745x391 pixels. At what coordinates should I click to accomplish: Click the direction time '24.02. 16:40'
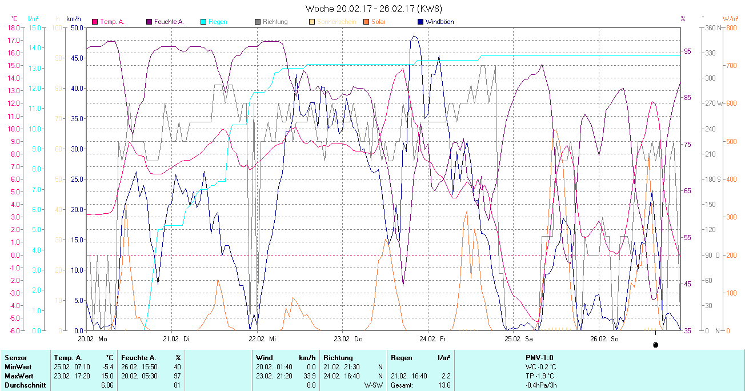[341, 376]
